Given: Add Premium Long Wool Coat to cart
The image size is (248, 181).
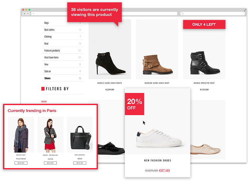Looking at the screenshot, I should click(50, 163).
